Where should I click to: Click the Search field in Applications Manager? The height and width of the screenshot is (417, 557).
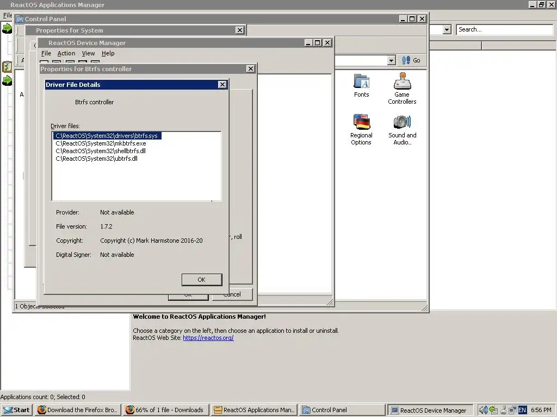pyautogui.click(x=504, y=29)
